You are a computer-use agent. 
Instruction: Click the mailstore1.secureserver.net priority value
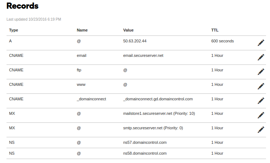pos(184,114)
